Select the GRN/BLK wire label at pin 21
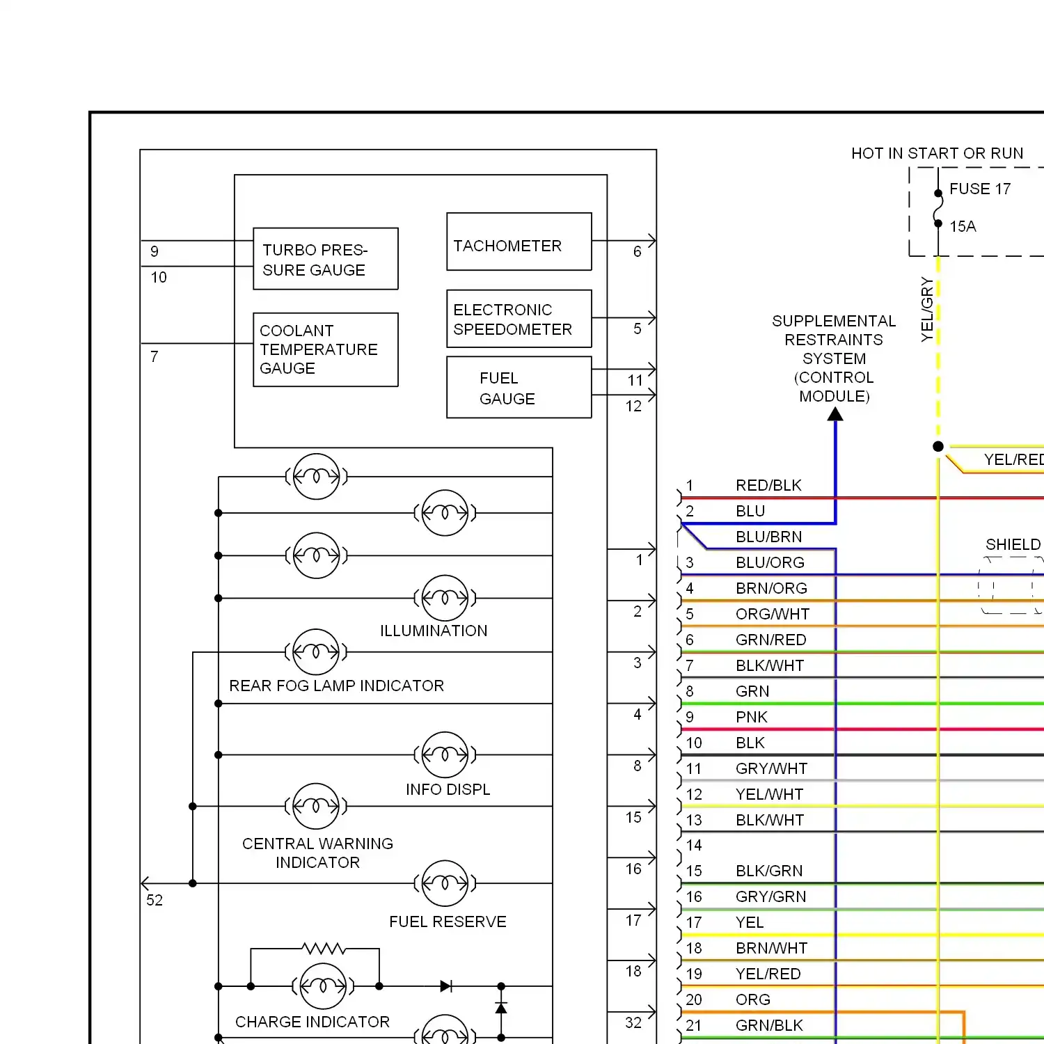The height and width of the screenshot is (1044, 1044). point(769,1025)
